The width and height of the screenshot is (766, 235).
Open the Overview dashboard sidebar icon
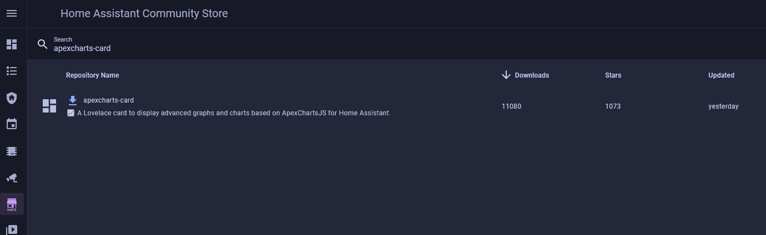click(12, 44)
